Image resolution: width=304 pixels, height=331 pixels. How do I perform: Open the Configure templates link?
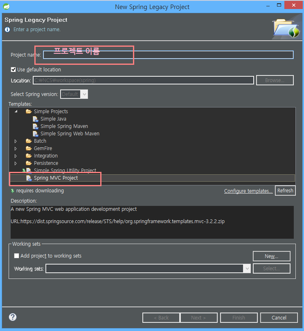tap(248, 191)
